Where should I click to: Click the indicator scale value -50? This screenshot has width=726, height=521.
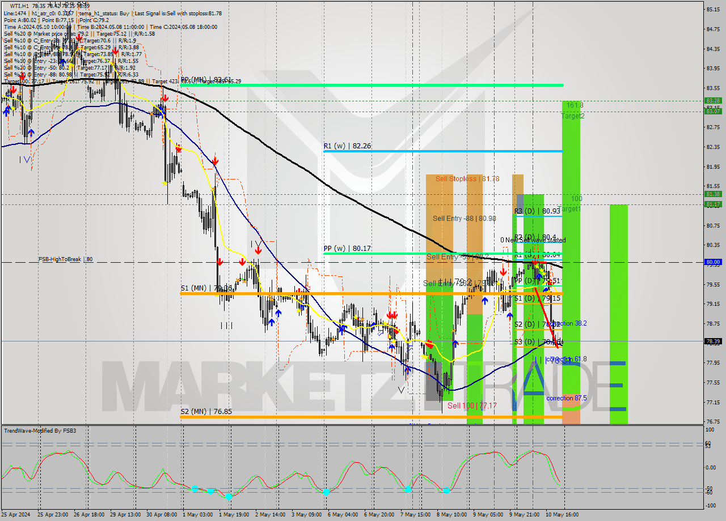709,488
